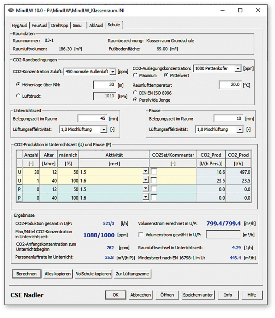Viewport: 275px width, 318px height.
Task: Choose the Luftdruck radio option
Action: tap(18, 96)
